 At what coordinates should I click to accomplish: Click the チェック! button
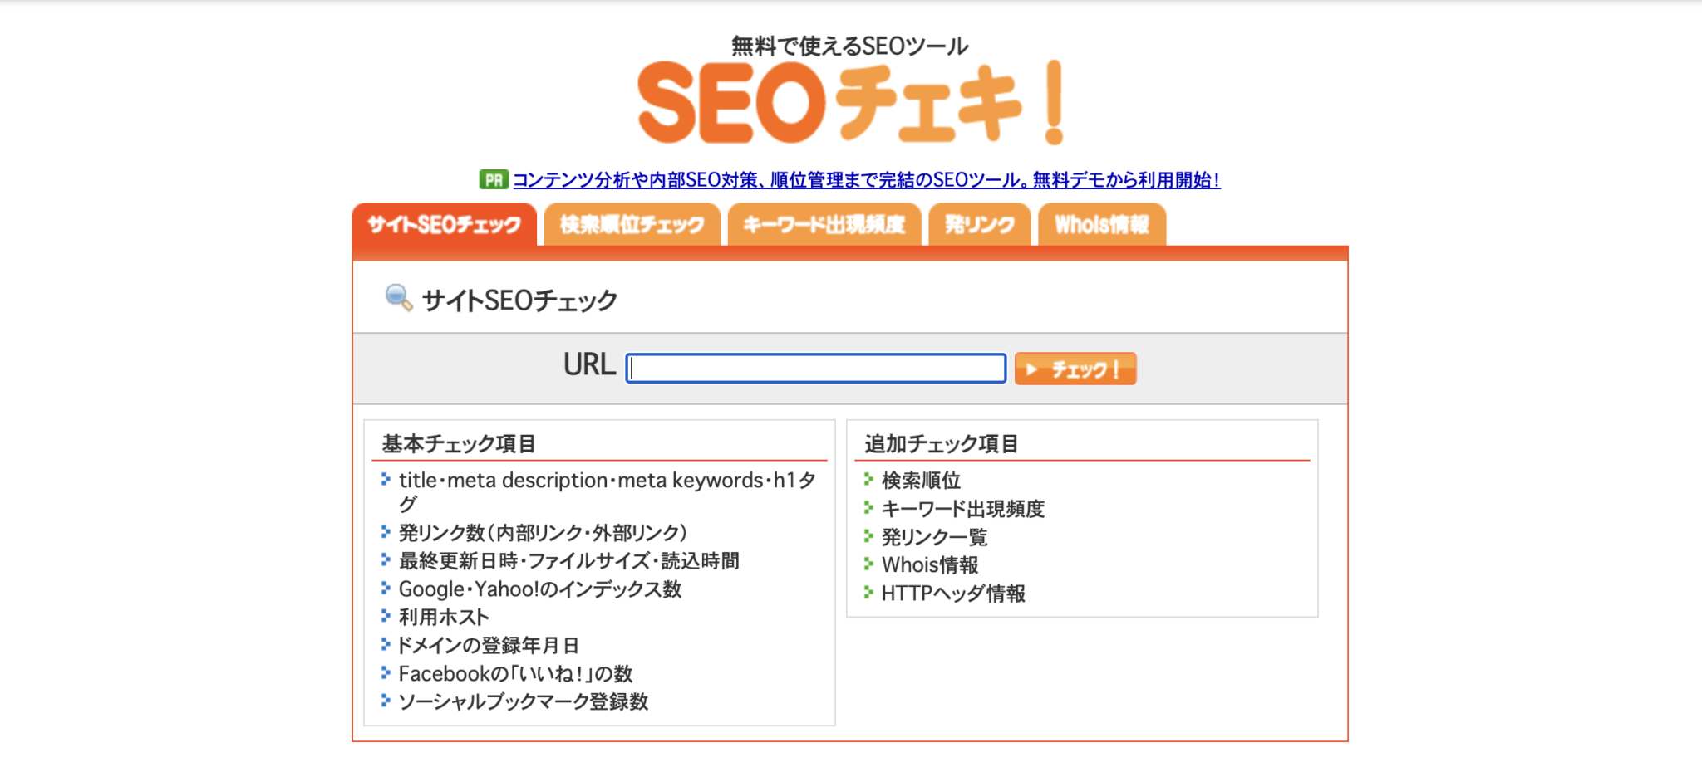1075,369
